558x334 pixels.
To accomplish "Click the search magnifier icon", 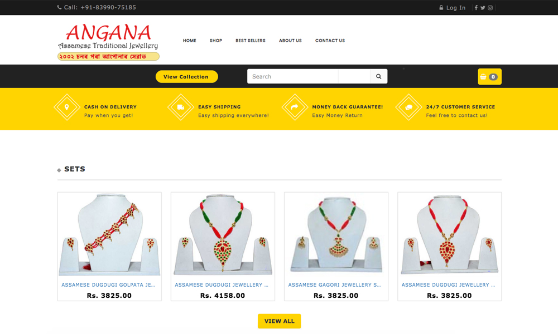I will (379, 76).
